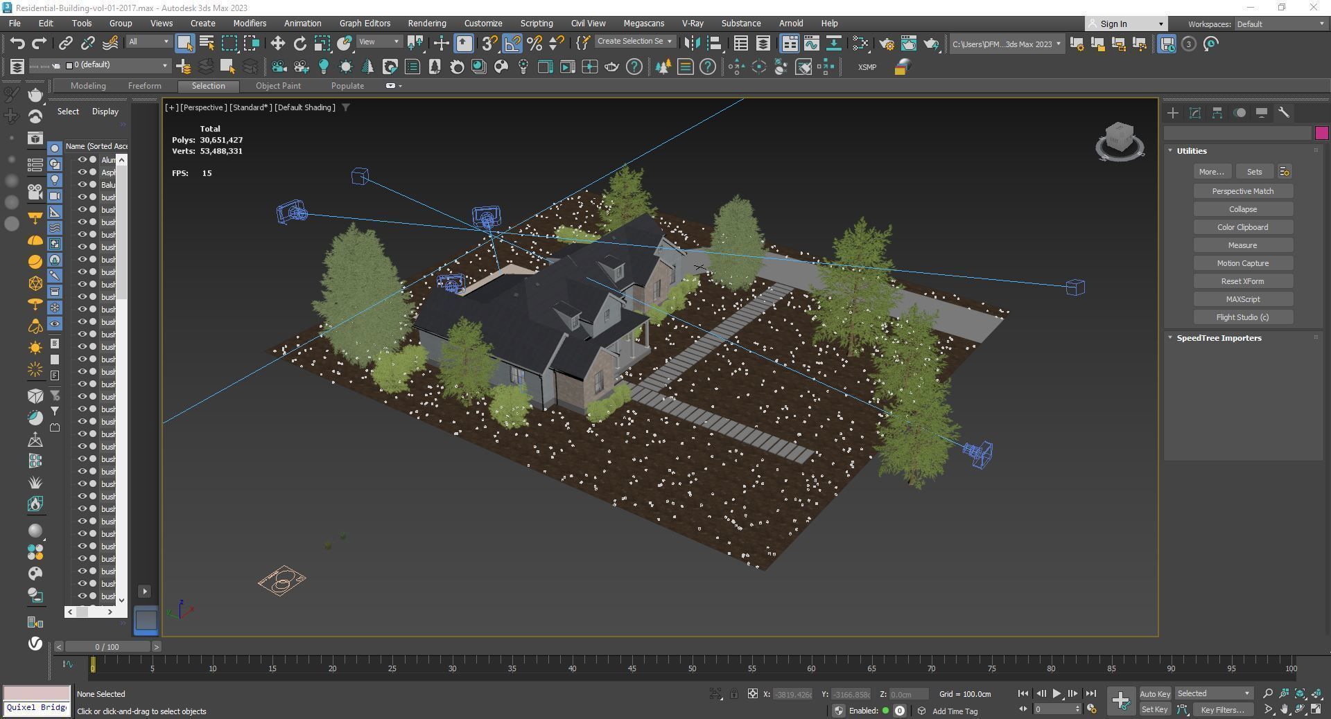Collapse the Utilities rollout

click(x=1171, y=151)
